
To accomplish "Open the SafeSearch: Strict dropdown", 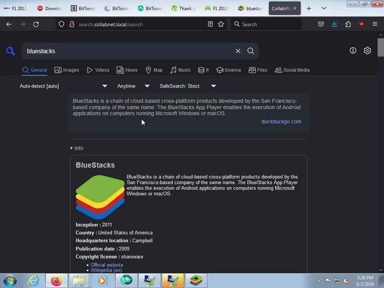I will pyautogui.click(x=187, y=86).
